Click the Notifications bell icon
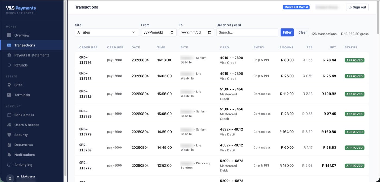The image size is (380, 182). pyautogui.click(x=9, y=155)
